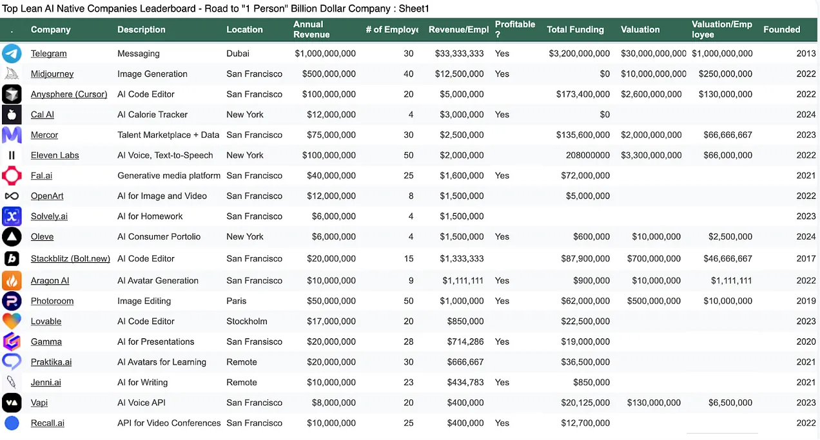
Task: Click the Recall.ai blue circle logo
Action: click(x=12, y=423)
